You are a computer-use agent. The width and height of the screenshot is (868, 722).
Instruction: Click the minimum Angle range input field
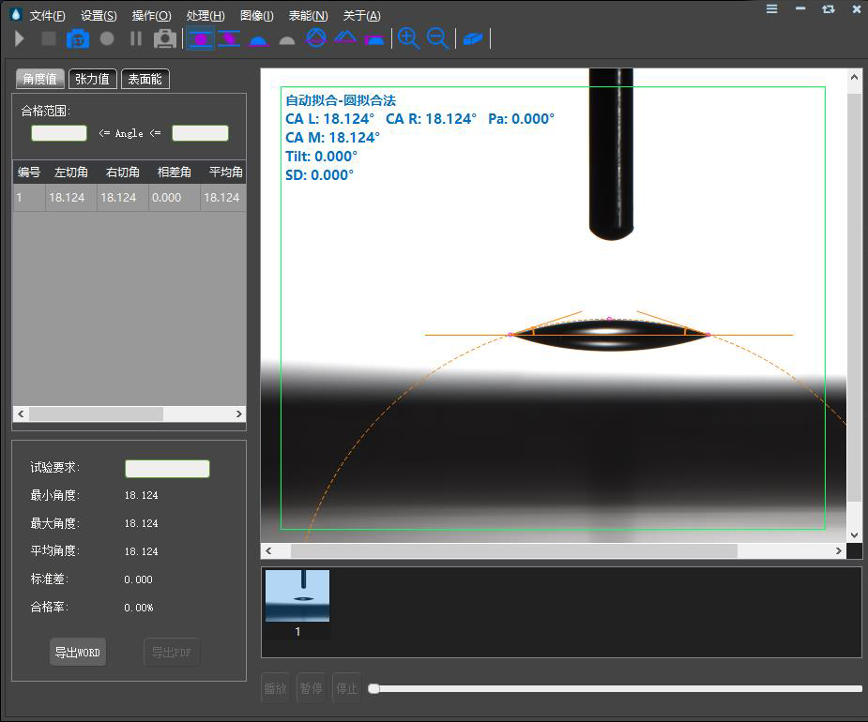[59, 133]
